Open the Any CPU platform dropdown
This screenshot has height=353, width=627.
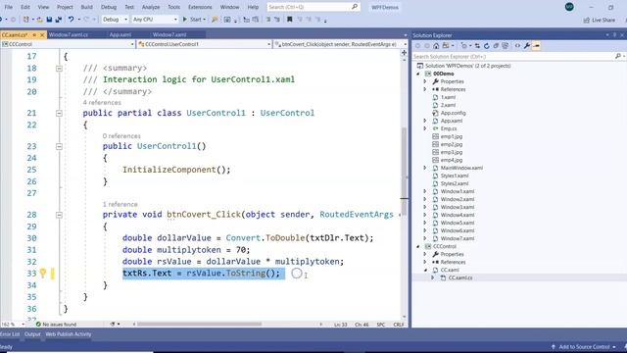click(155, 20)
